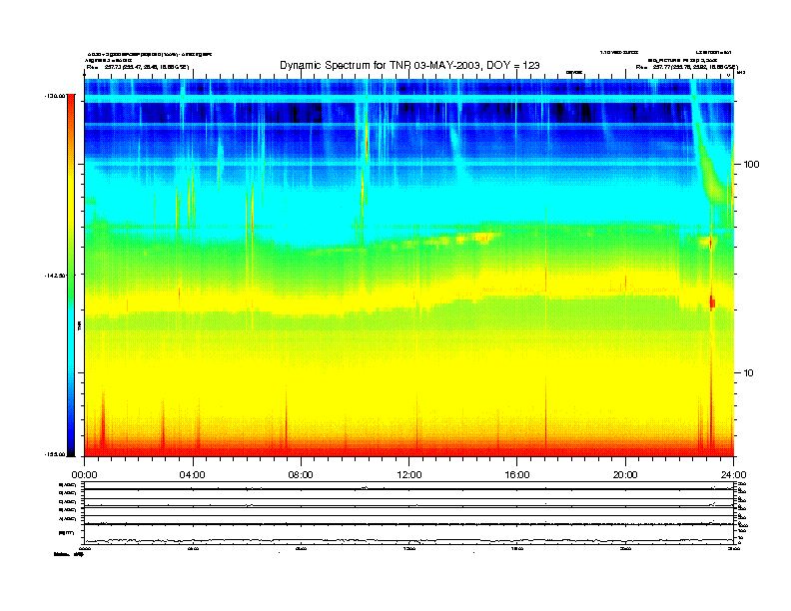Click the "12:00" time axis label
This screenshot has height=611, width=791.
[x=409, y=475]
